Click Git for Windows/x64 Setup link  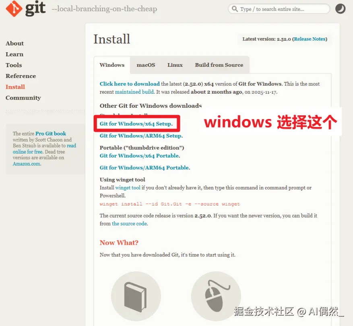(136, 124)
